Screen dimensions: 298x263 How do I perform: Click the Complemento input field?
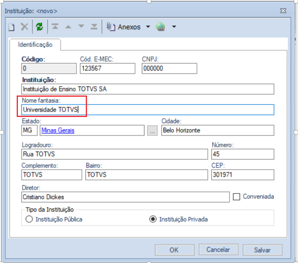[x=52, y=175]
